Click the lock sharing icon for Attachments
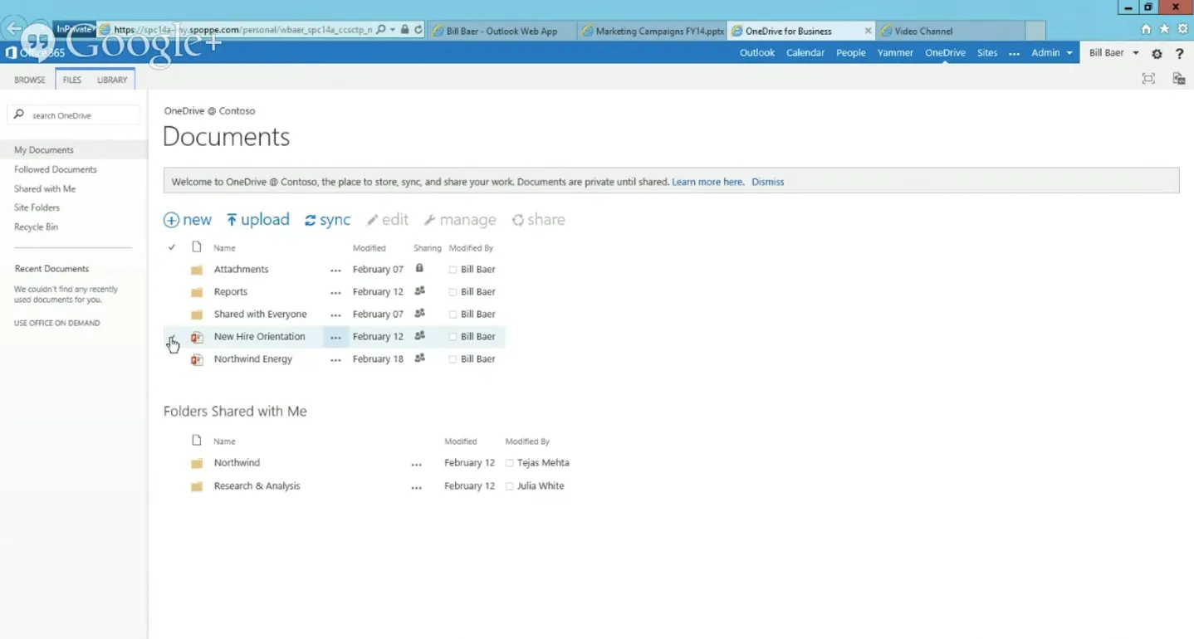Screen dimensions: 1194x639 [x=419, y=268]
